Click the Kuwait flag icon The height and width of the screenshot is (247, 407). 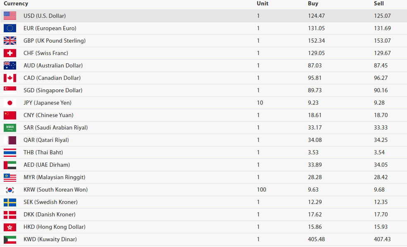pyautogui.click(x=10, y=240)
